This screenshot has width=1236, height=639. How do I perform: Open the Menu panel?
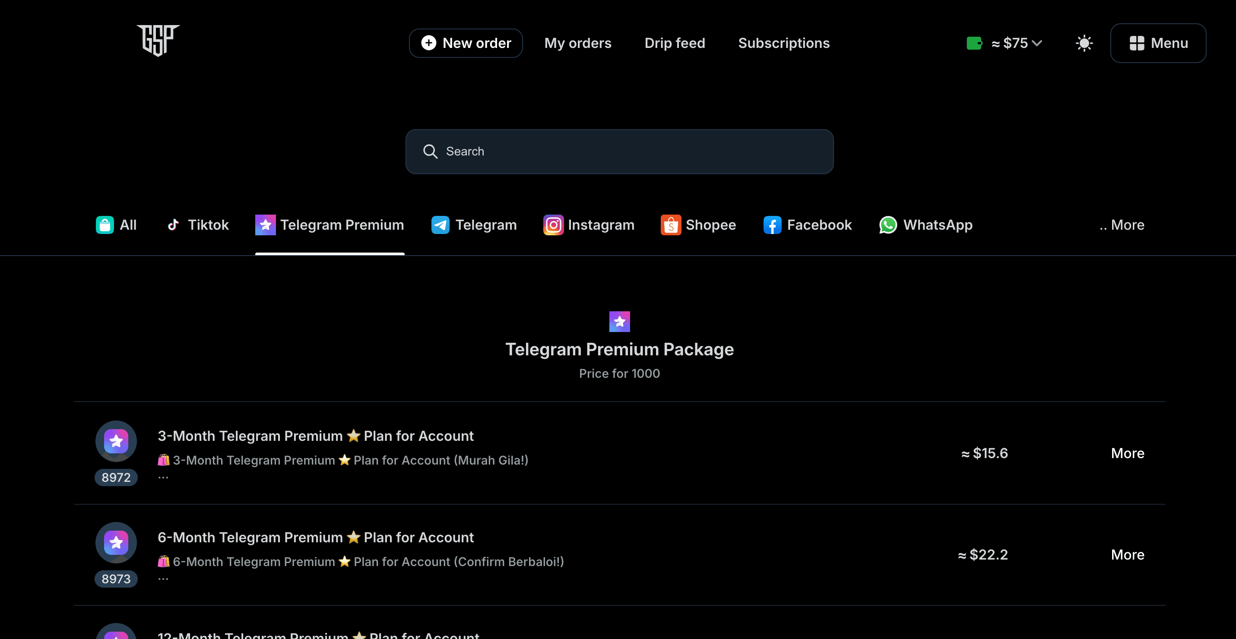[1158, 43]
